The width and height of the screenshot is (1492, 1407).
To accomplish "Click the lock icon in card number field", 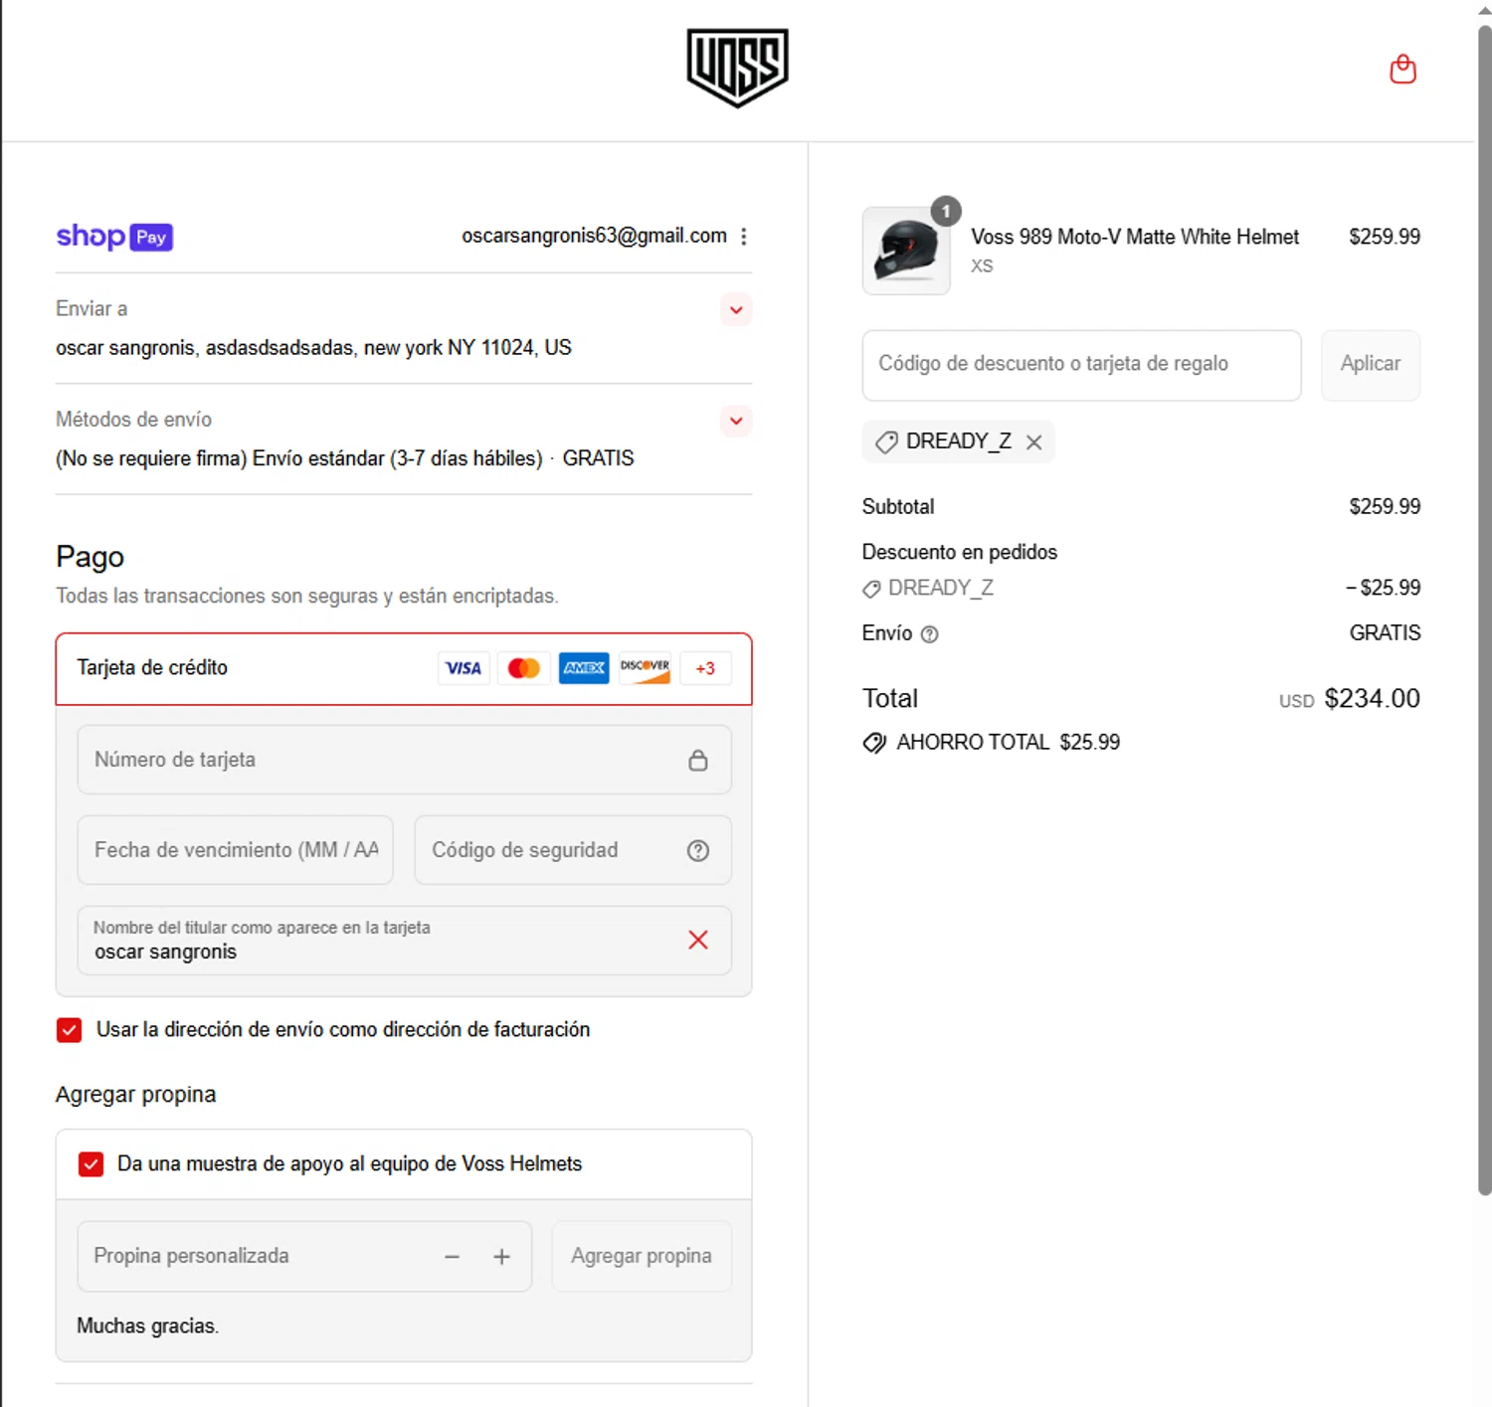I will click(x=698, y=761).
